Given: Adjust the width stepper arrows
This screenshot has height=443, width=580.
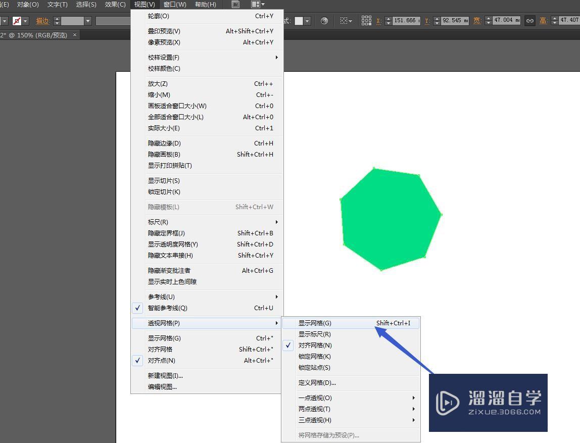Looking at the screenshot, I should pyautogui.click(x=489, y=21).
